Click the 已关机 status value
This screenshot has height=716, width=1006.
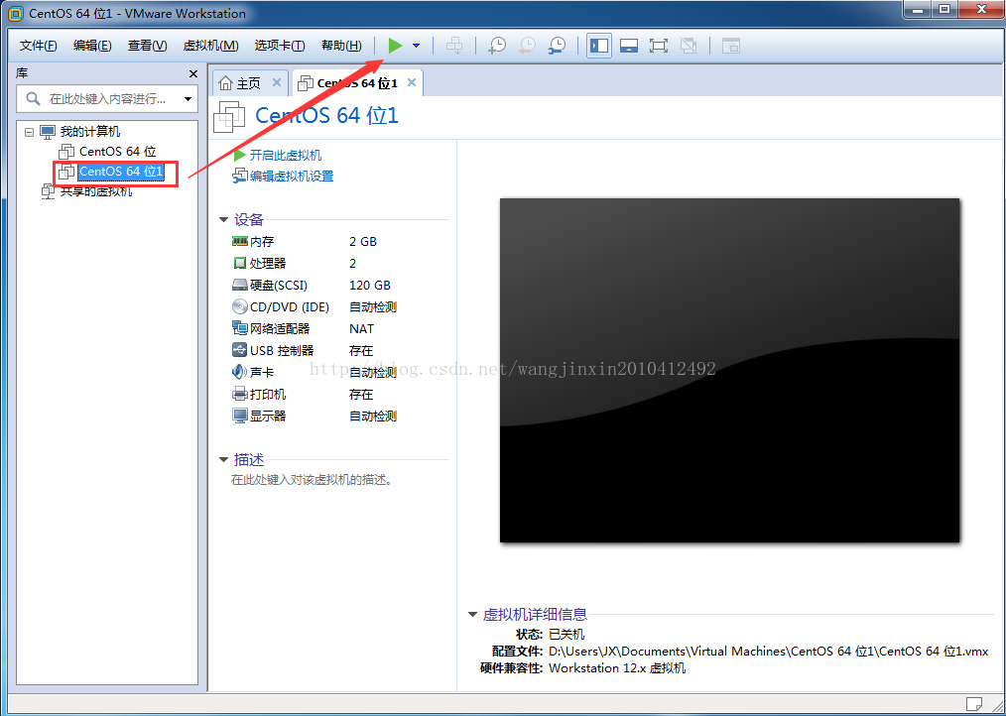coord(566,635)
